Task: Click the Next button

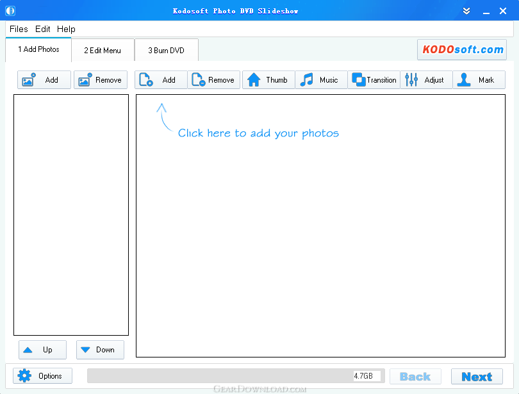Action: (477, 377)
